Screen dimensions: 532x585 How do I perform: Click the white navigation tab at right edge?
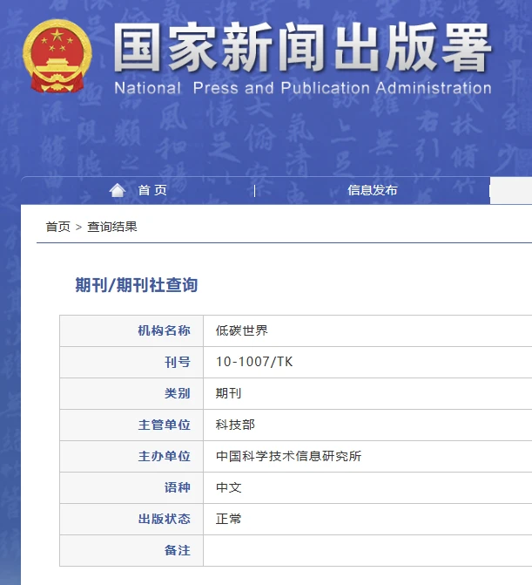(511, 191)
